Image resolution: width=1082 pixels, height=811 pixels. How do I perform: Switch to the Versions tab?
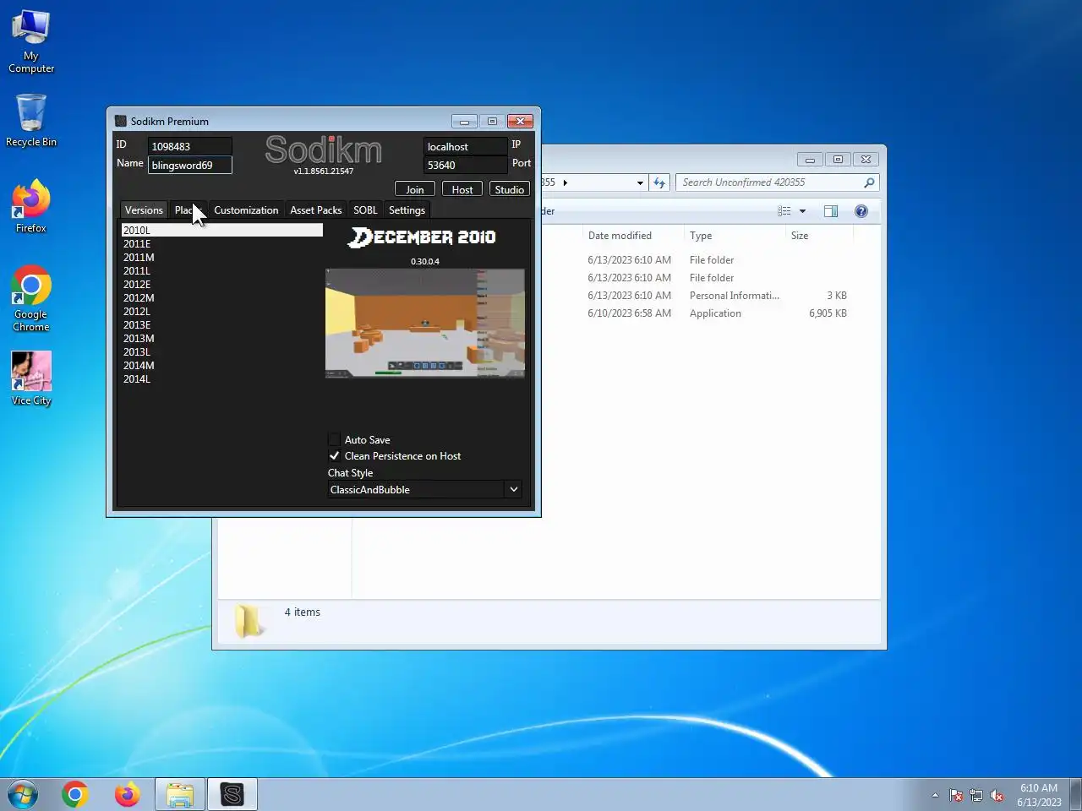(144, 210)
